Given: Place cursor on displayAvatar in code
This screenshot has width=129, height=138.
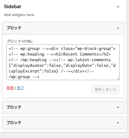Looking at the screenshot, I should 29,65.
